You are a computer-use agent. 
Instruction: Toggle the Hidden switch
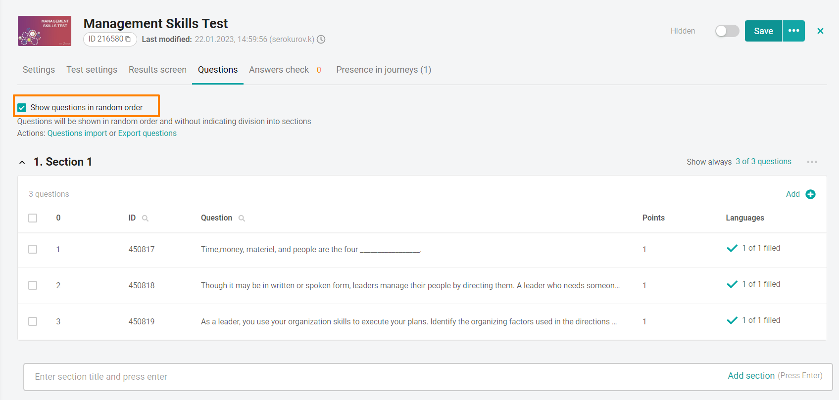[x=727, y=31]
